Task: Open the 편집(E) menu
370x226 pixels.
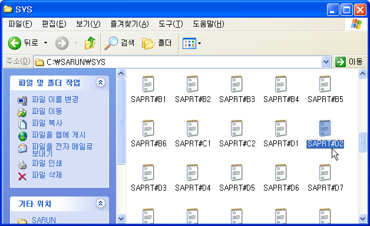Action: click(x=54, y=24)
